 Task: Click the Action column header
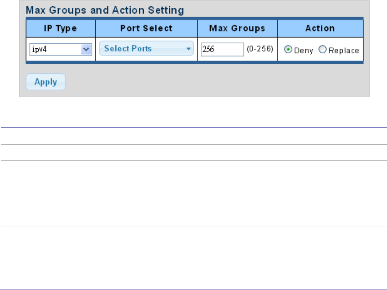[x=320, y=28]
